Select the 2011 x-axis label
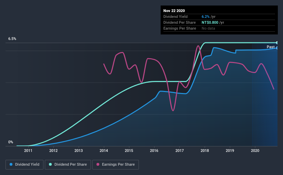 [28, 151]
